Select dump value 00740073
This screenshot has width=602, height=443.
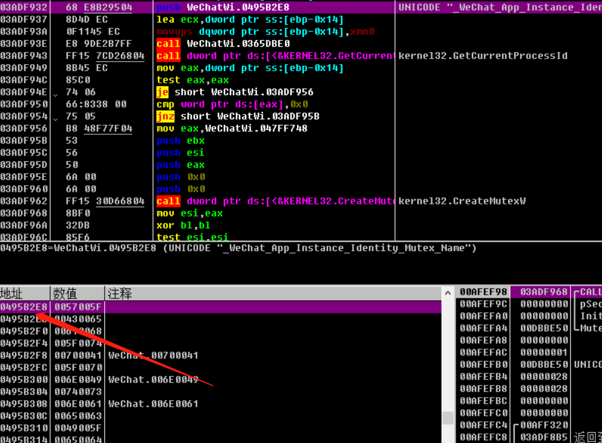(78, 392)
